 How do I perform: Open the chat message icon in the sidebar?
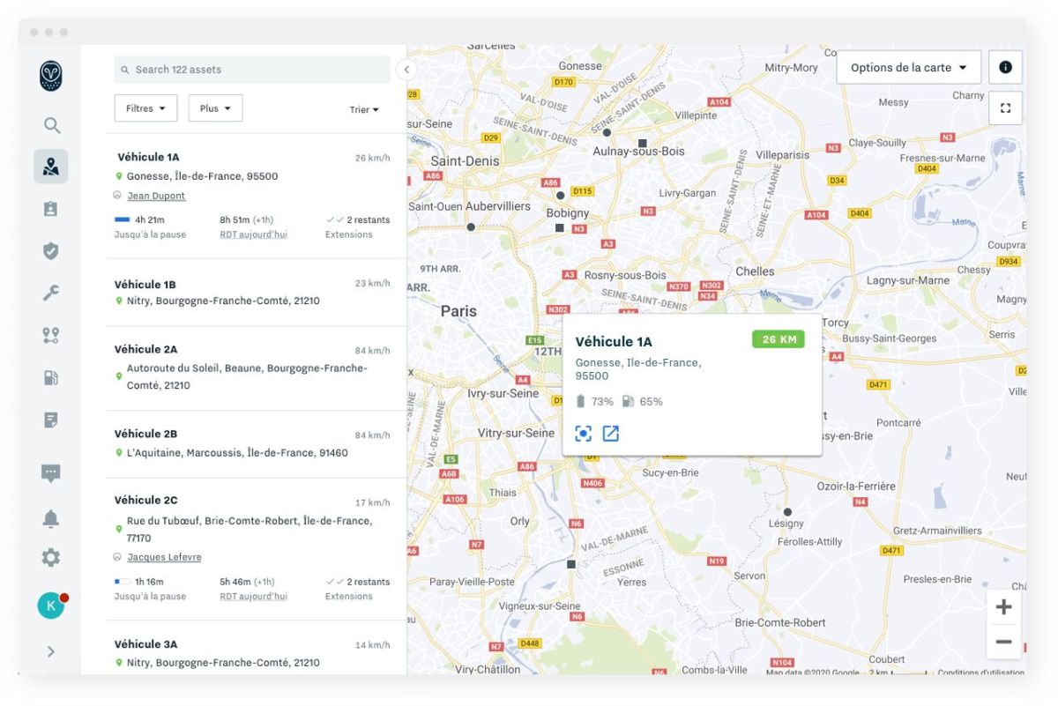[51, 474]
